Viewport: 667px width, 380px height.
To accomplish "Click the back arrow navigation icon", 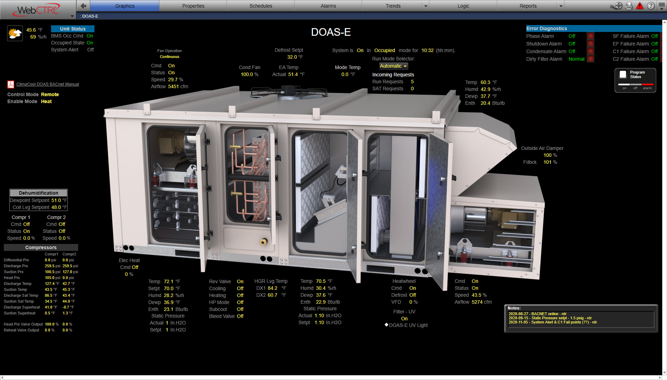I will pos(83,6).
